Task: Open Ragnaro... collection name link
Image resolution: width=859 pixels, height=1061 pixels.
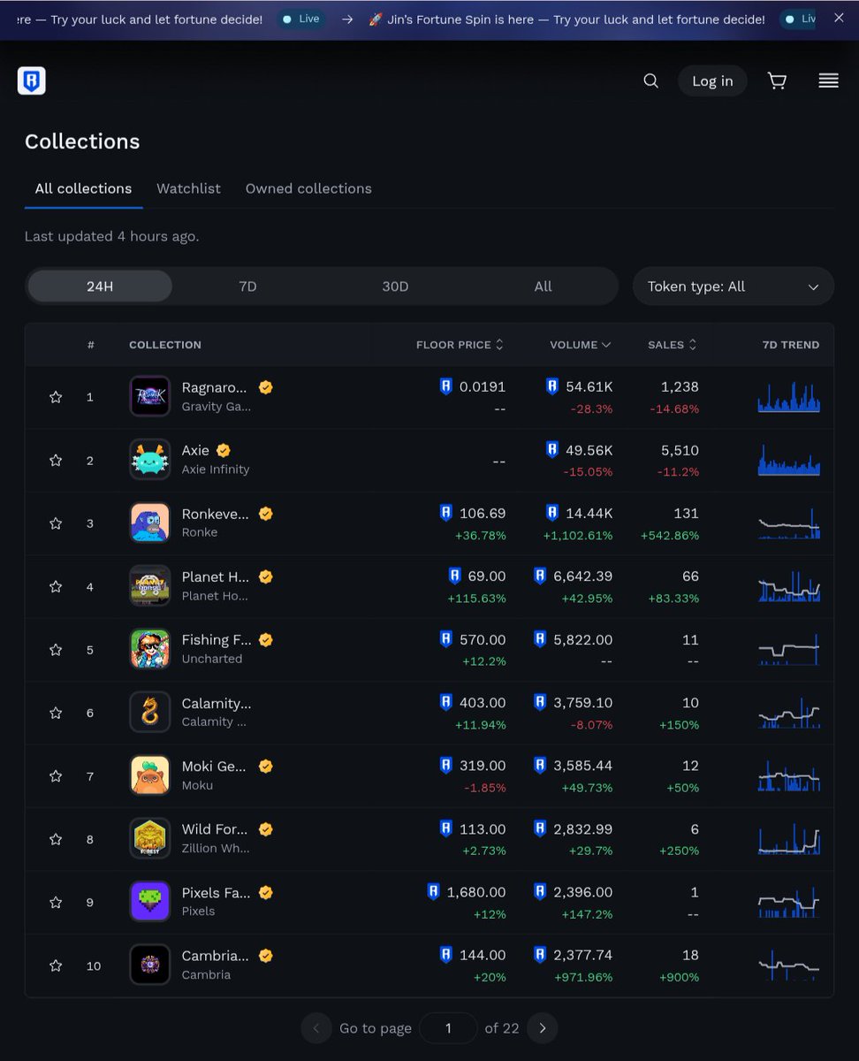Action: click(216, 387)
